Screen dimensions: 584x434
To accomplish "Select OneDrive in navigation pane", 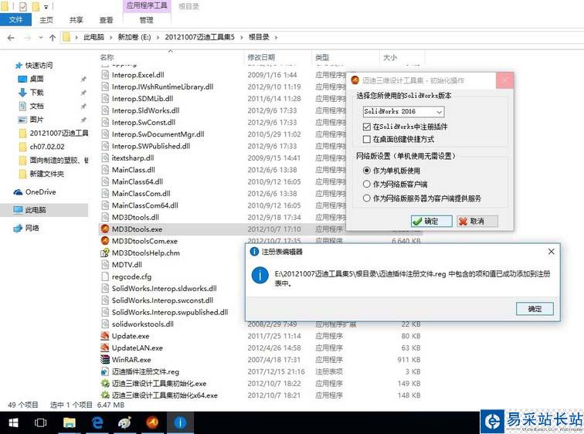I will [x=40, y=192].
